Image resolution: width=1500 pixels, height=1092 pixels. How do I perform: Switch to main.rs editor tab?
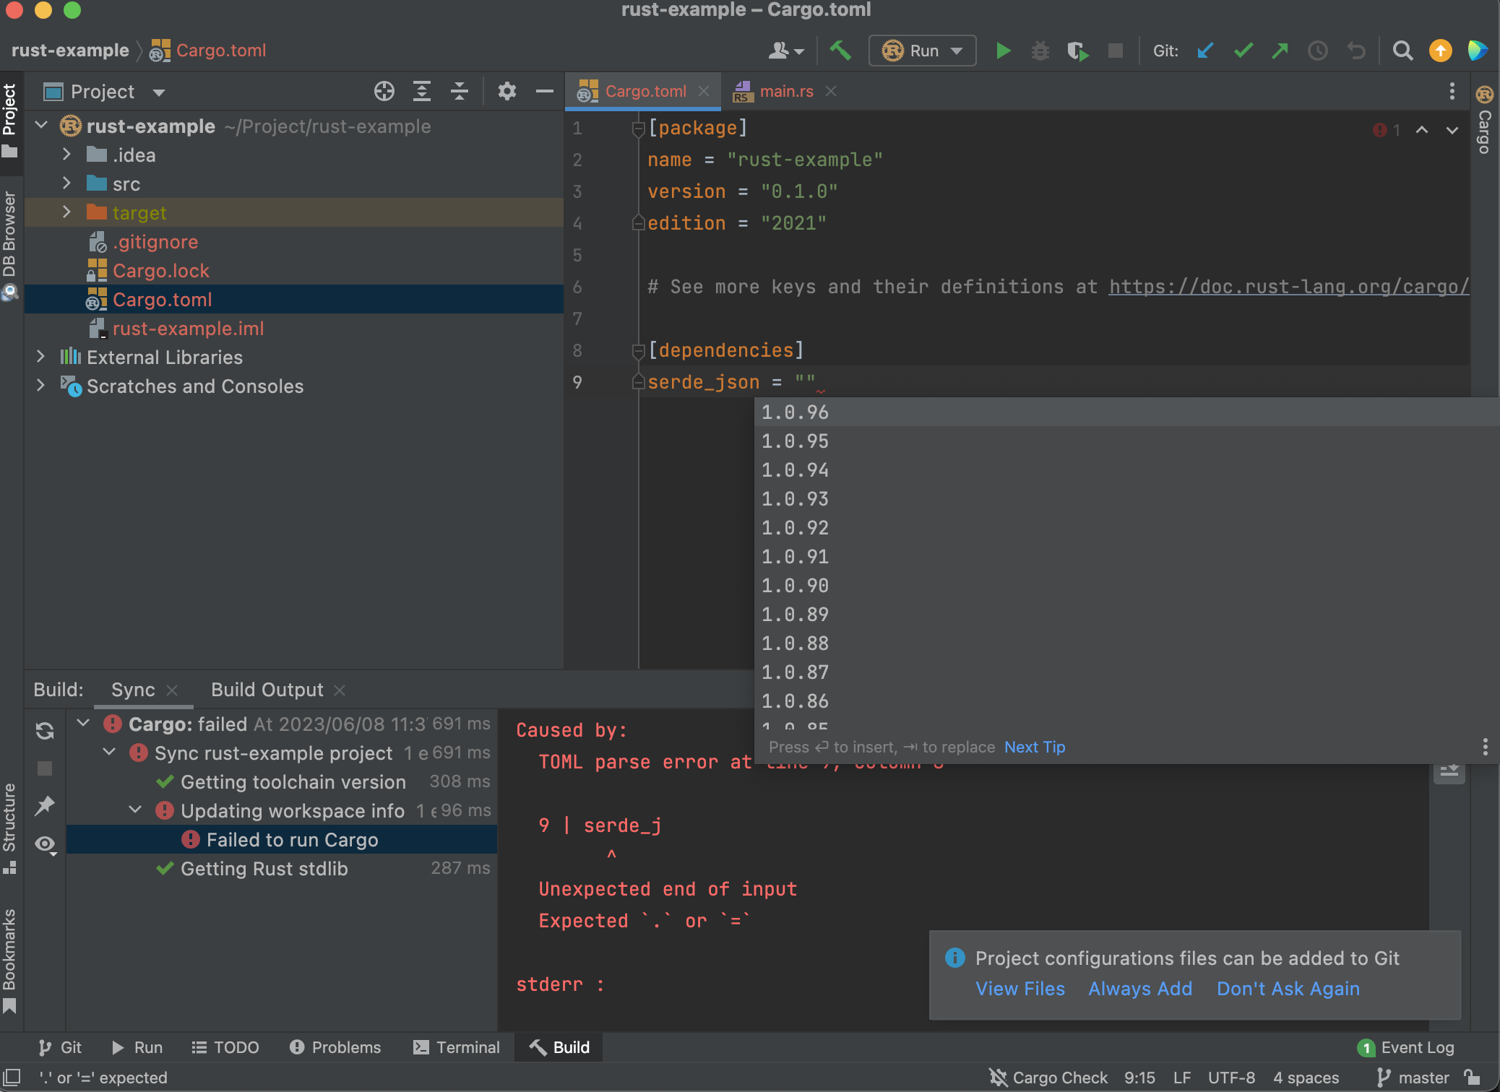(785, 91)
